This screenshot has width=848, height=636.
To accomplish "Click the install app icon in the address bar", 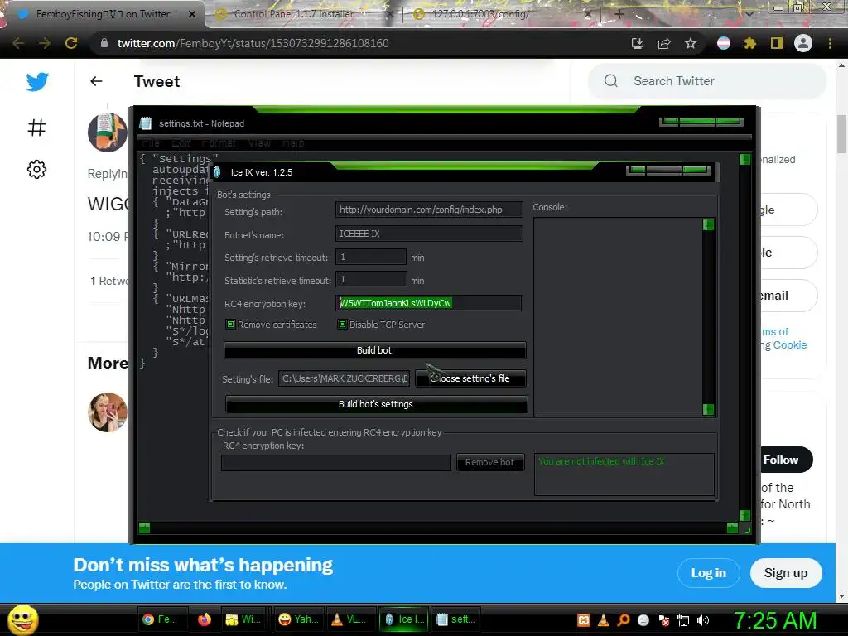I will (x=638, y=43).
